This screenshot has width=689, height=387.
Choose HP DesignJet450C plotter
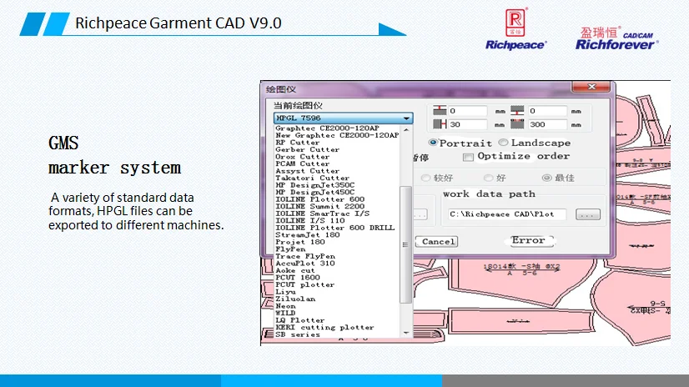point(314,192)
